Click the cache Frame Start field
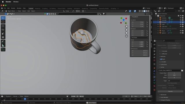This screenshot has width=185, height=104. pos(174,73)
